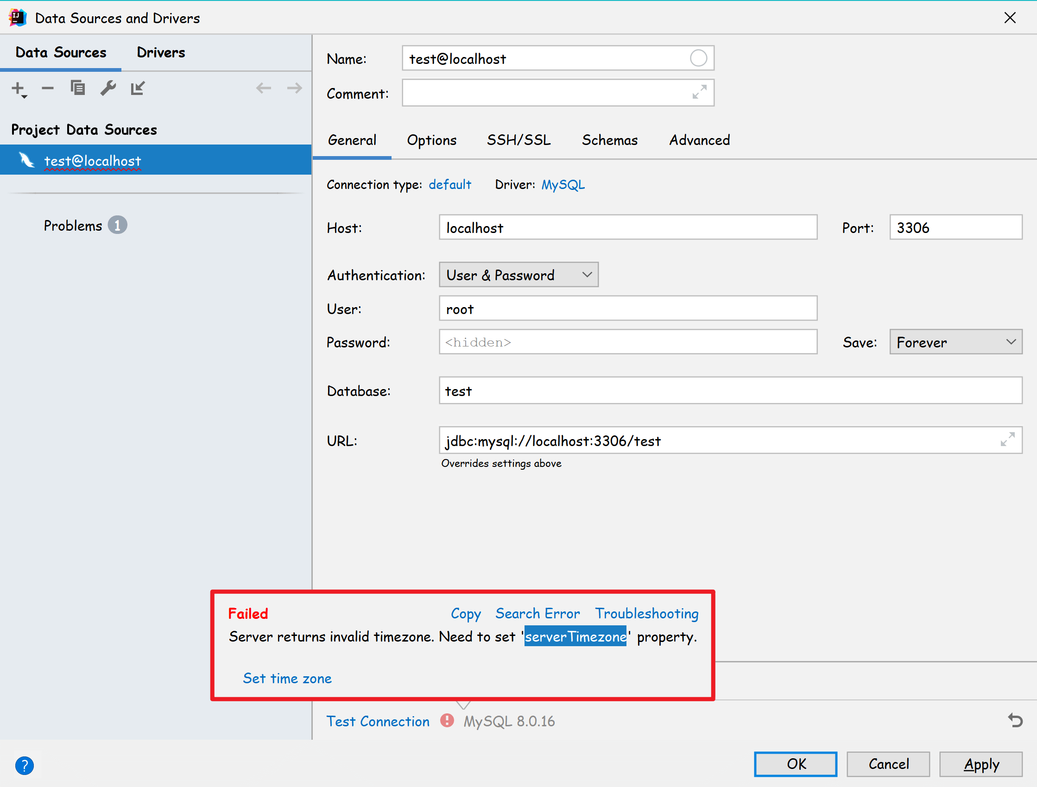Click the wrench settings icon
Image resolution: width=1037 pixels, height=787 pixels.
click(x=108, y=88)
